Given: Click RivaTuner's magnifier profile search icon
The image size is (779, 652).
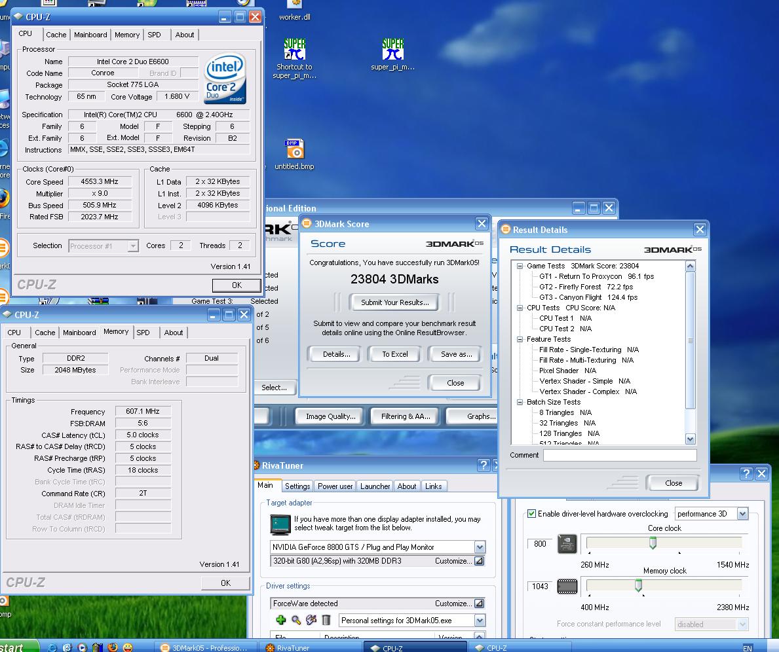Looking at the screenshot, I should pyautogui.click(x=296, y=620).
